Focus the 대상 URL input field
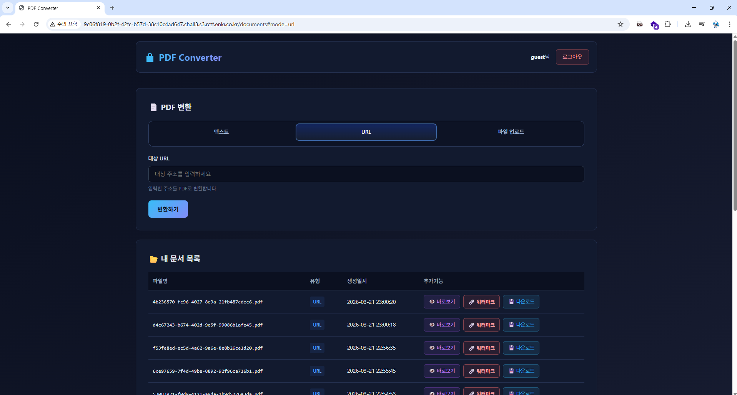This screenshot has width=737, height=395. tap(366, 174)
